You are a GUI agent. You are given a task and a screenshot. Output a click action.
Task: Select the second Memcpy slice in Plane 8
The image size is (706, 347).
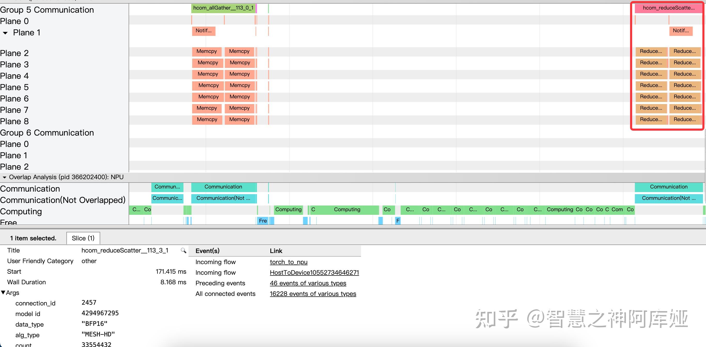pyautogui.click(x=239, y=120)
